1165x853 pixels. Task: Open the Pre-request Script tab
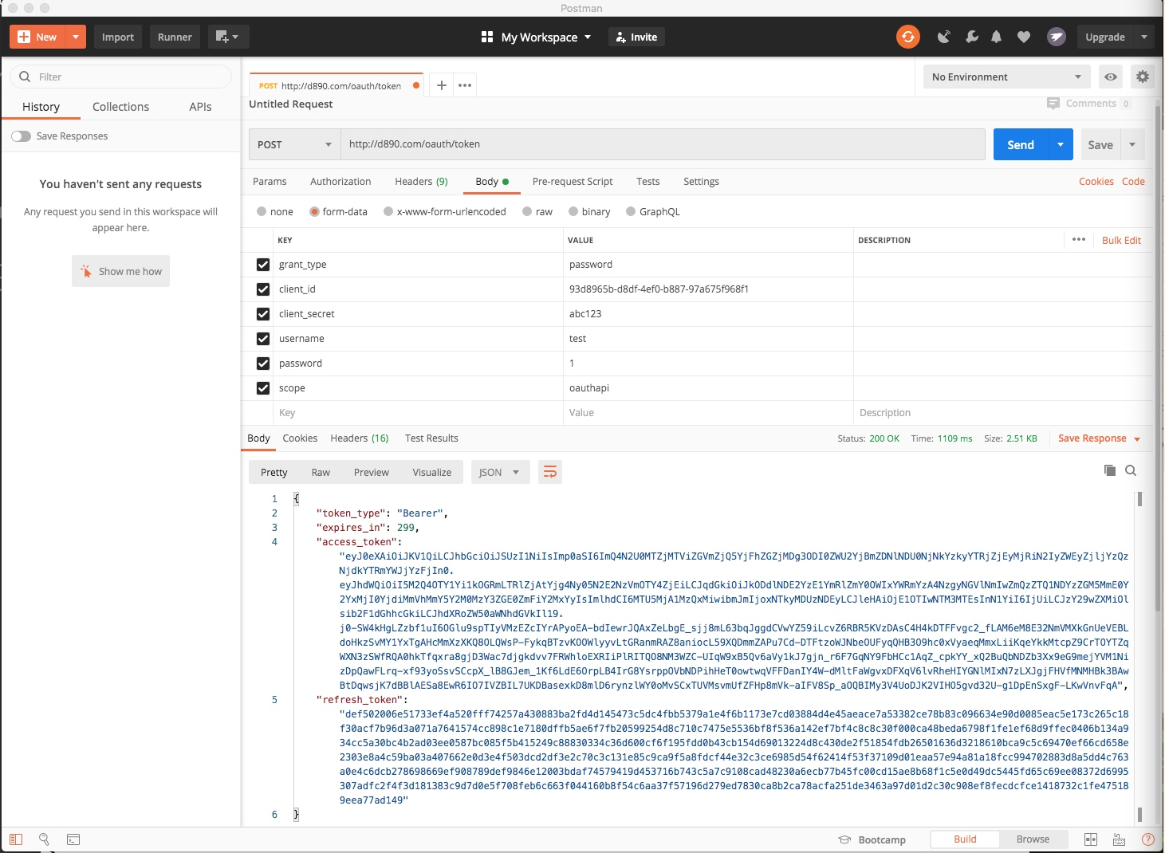click(x=573, y=182)
